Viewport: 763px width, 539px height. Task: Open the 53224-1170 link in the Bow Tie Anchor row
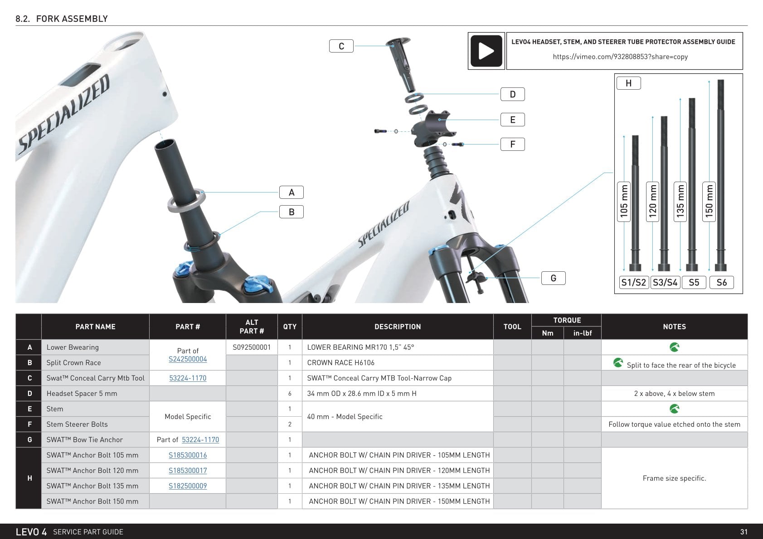pyautogui.click(x=200, y=440)
